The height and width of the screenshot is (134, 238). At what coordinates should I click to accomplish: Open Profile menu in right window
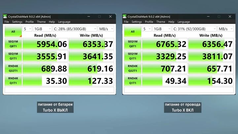click(x=149, y=22)
